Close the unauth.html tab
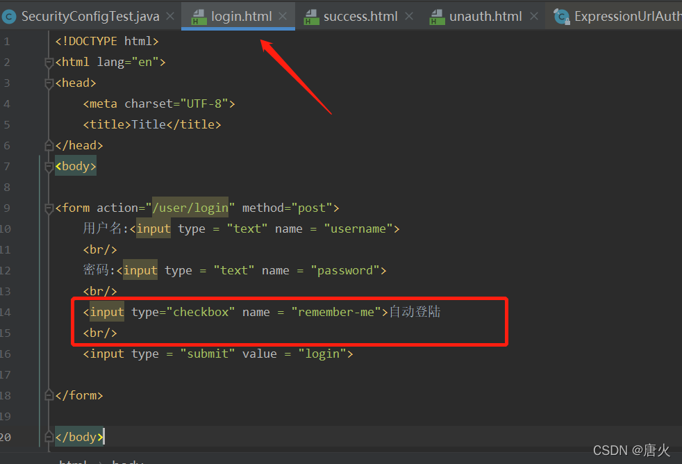 (534, 17)
